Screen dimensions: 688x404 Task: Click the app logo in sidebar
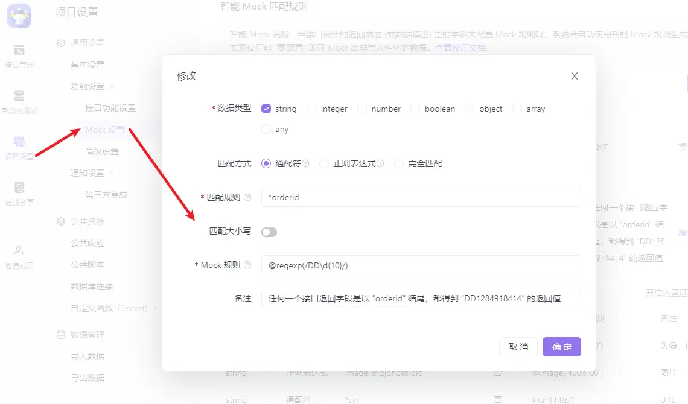pos(19,16)
